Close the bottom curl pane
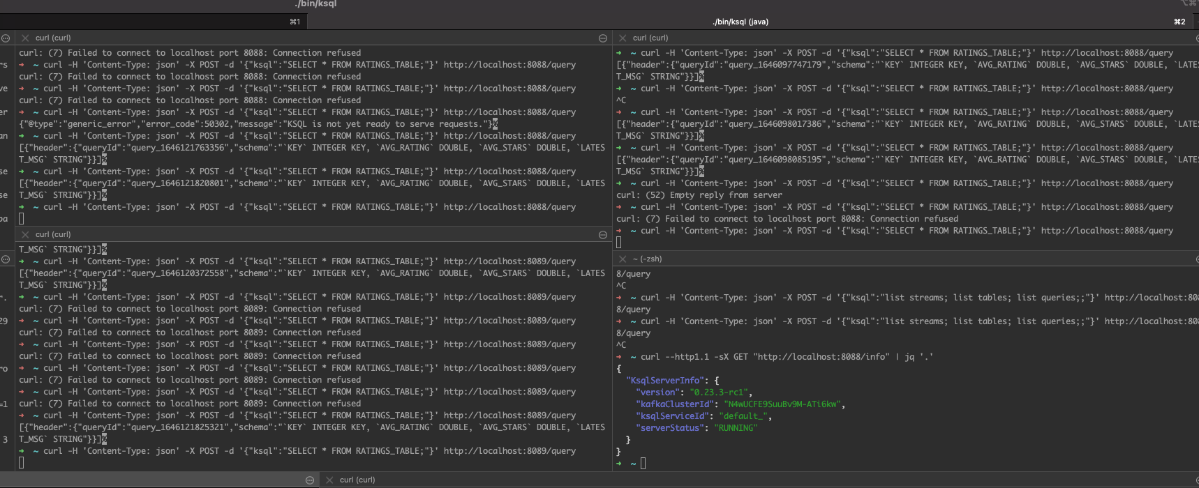The image size is (1199, 488). pyautogui.click(x=329, y=480)
